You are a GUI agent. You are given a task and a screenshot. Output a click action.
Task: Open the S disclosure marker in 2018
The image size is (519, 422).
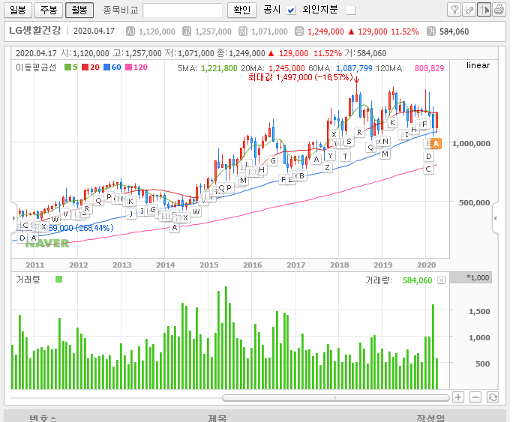(x=349, y=142)
